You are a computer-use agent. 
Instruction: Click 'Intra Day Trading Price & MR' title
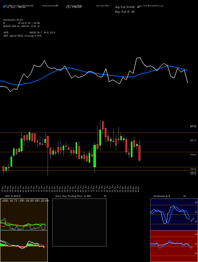point(73,196)
